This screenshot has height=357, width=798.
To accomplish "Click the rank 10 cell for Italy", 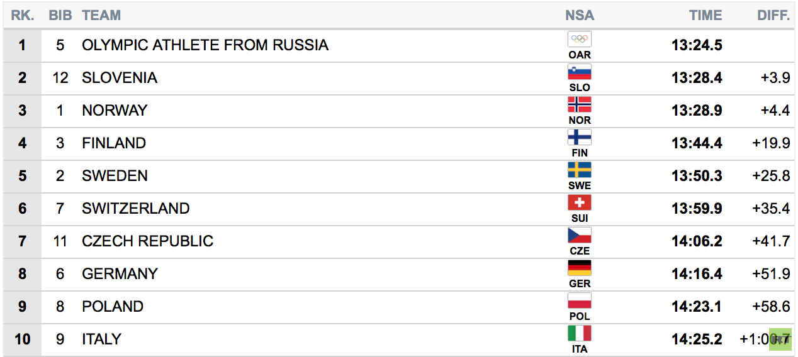I will click(23, 339).
